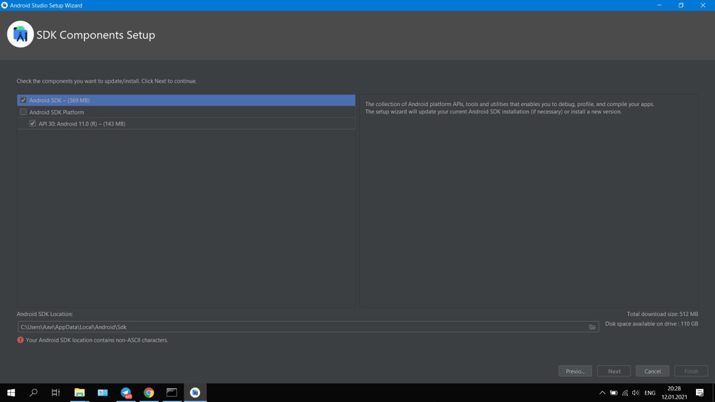The image size is (715, 402).
Task: Uncheck API 30: Android 11.0 (R) checkbox
Action: click(x=32, y=124)
